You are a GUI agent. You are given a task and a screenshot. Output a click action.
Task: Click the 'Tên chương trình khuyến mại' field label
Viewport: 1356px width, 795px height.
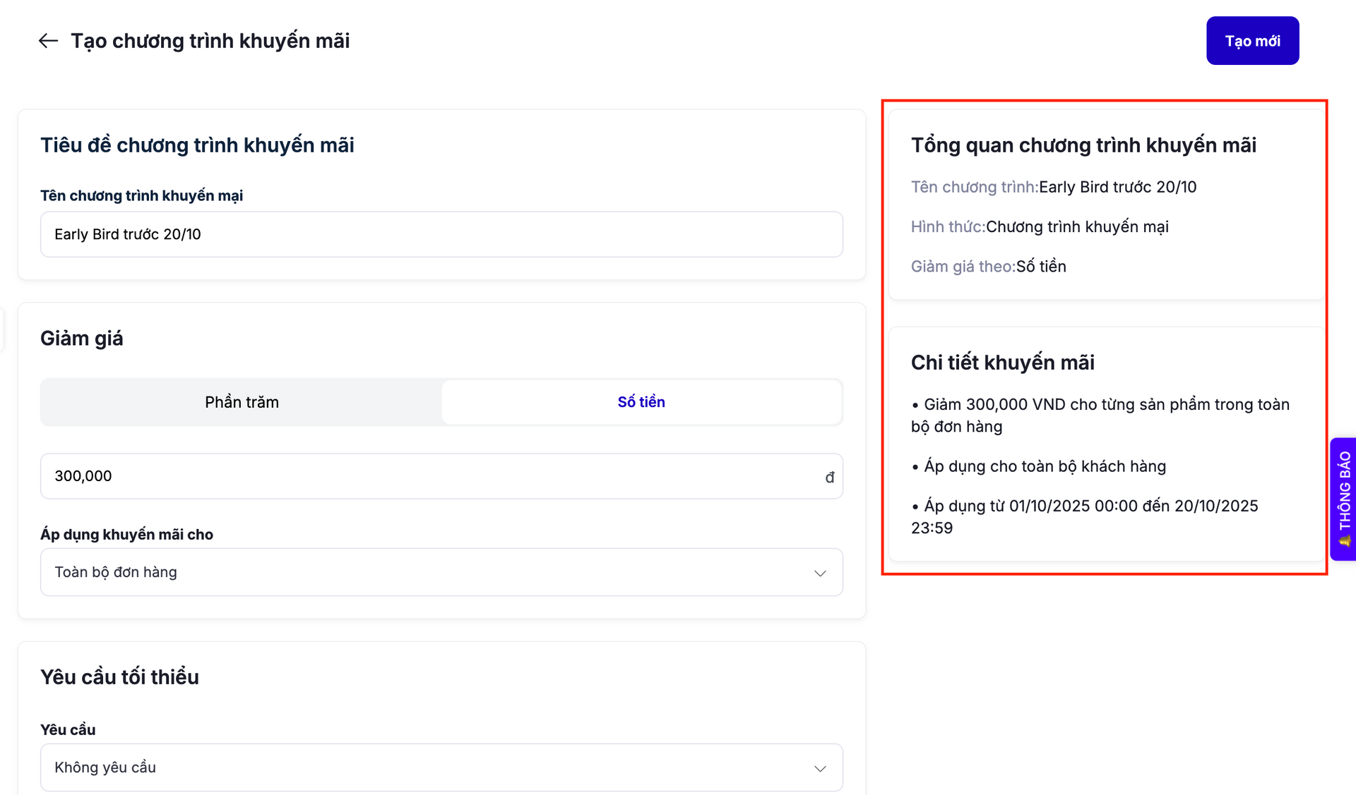[x=141, y=195]
